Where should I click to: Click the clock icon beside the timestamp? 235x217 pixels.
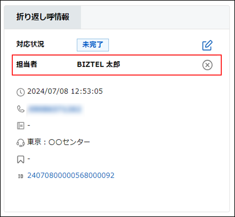coord(20,92)
